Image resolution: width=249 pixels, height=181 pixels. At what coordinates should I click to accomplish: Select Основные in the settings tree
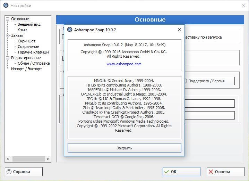(x=20, y=19)
